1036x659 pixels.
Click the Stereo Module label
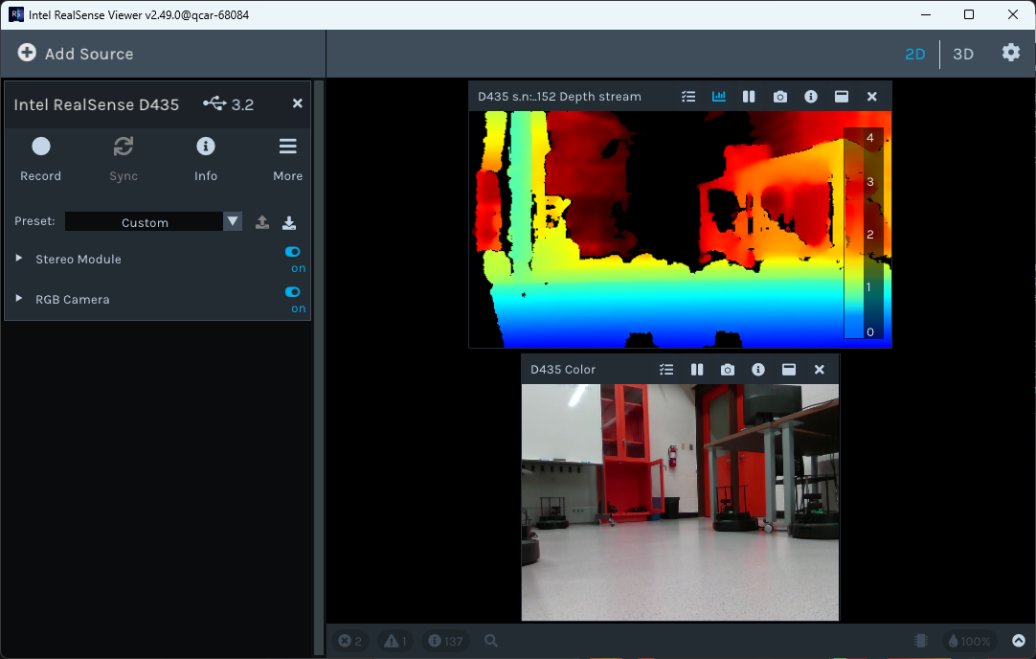pos(79,260)
